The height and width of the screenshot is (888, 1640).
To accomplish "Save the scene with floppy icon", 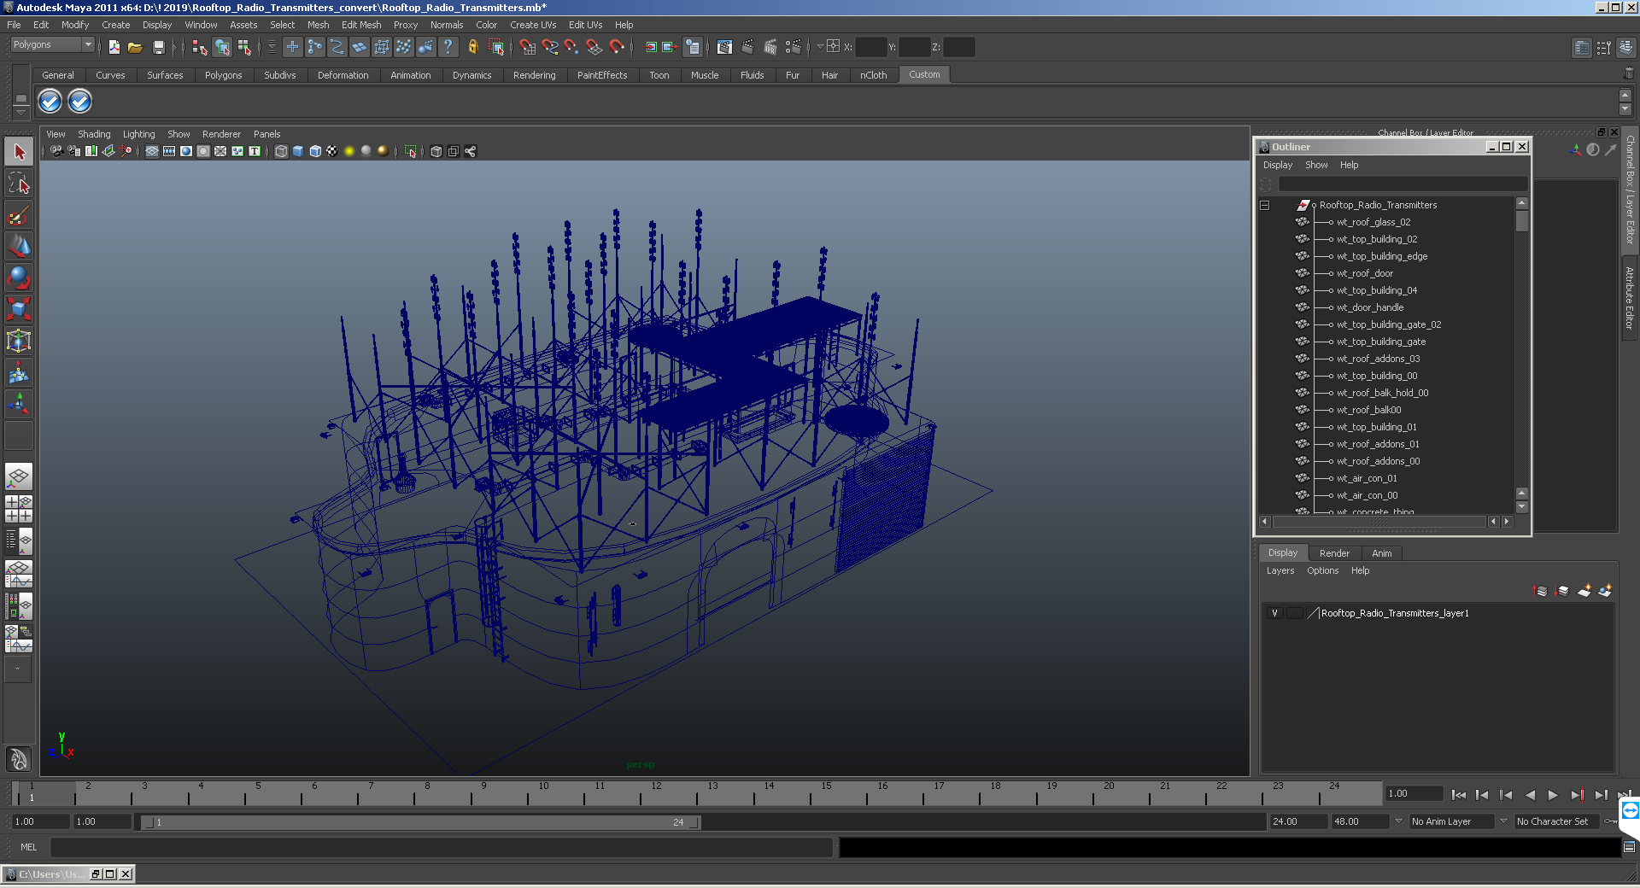I will click(158, 47).
